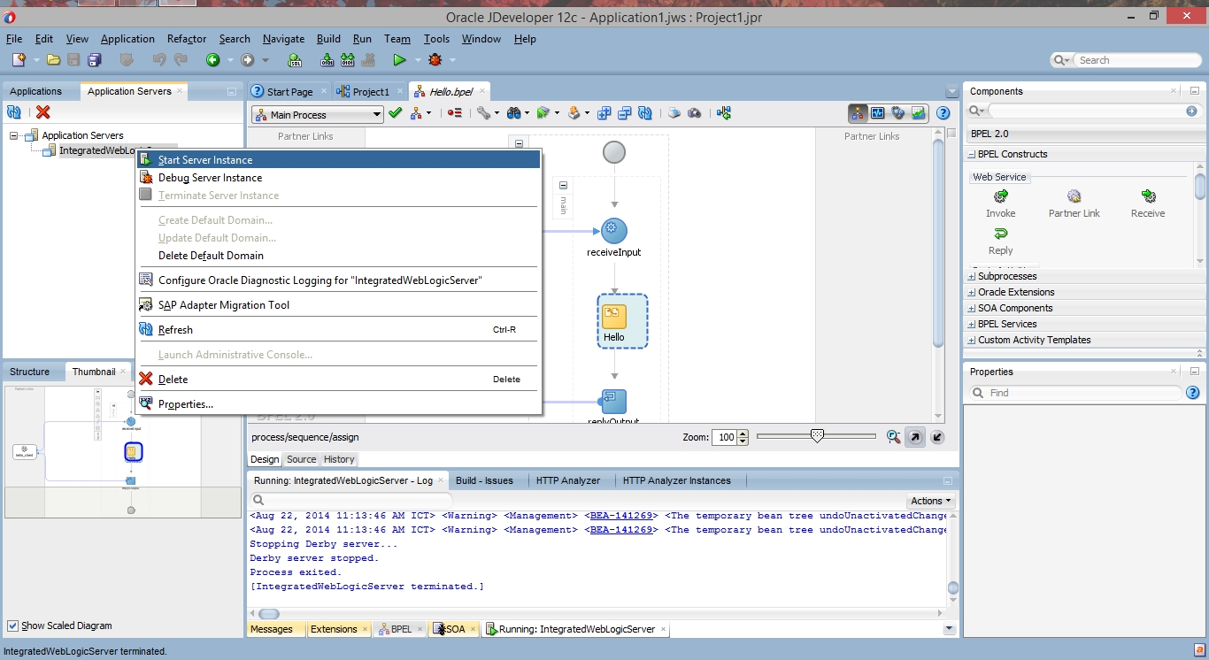Click the print icon in BPEL editor toolbar
This screenshot has height=660, width=1209.
674,113
